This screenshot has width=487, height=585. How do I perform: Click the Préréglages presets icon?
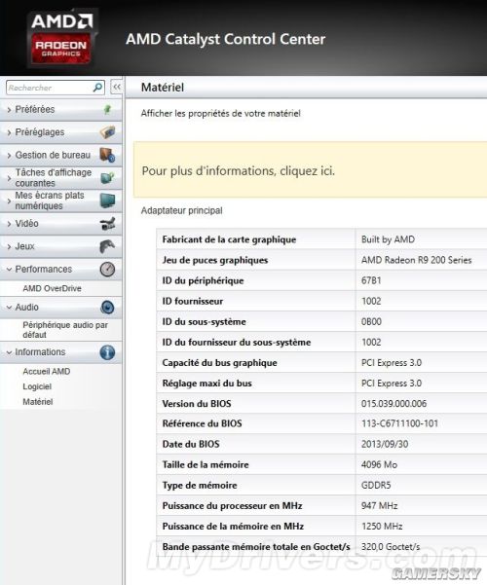click(107, 132)
